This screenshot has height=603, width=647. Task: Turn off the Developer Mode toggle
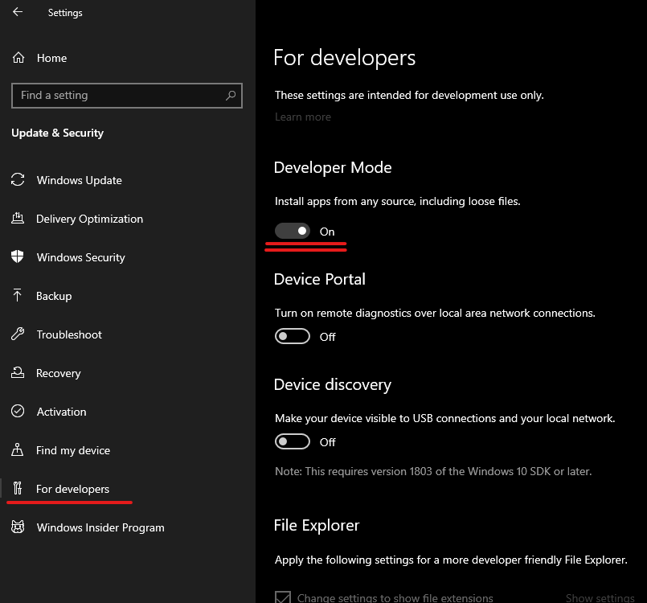tap(292, 231)
